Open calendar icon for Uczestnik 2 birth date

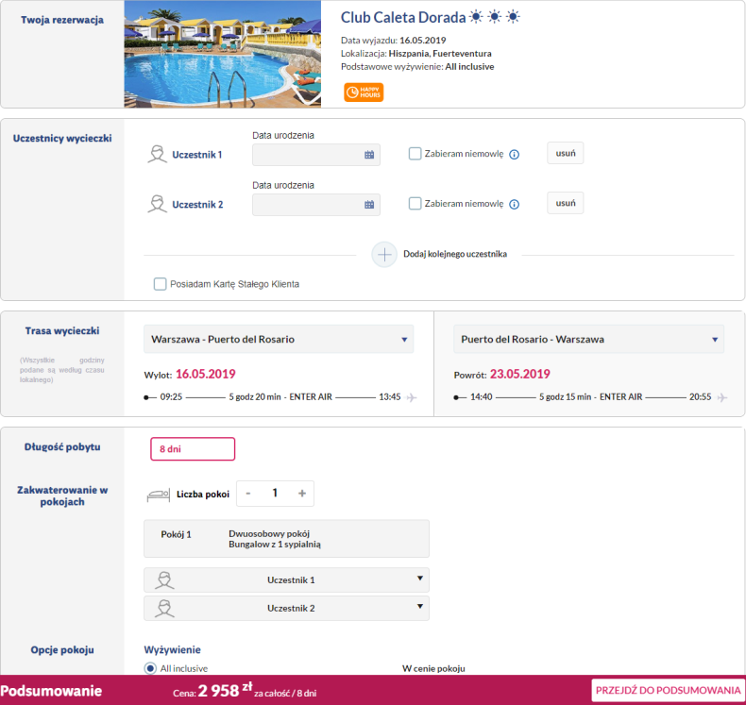pos(369,205)
